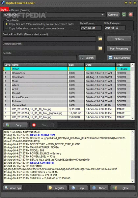Viewport: 138px width, 198px height.
Task: Click the file list scroll down arrow
Action: coord(132,118)
